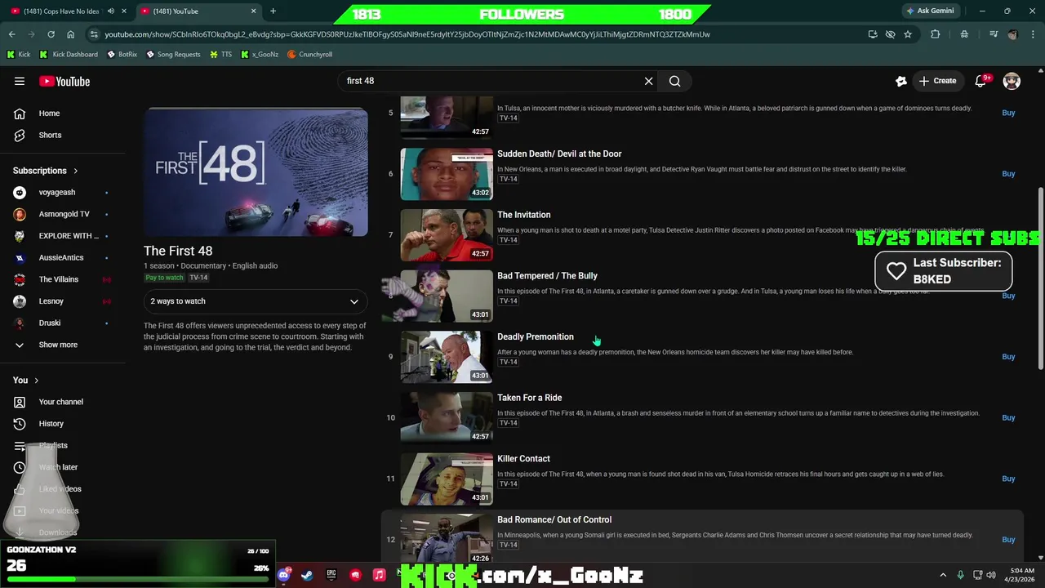Viewport: 1045px width, 588px height.
Task: Open the YouTube account avatar menu
Action: [x=1012, y=81]
